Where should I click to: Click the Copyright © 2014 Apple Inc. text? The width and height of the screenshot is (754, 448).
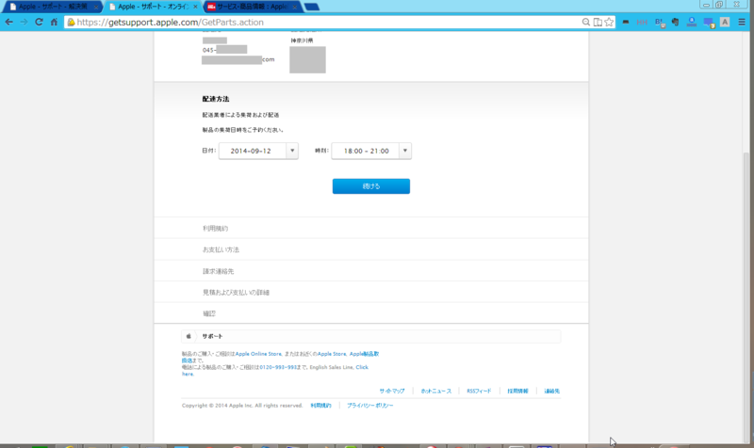tap(242, 406)
